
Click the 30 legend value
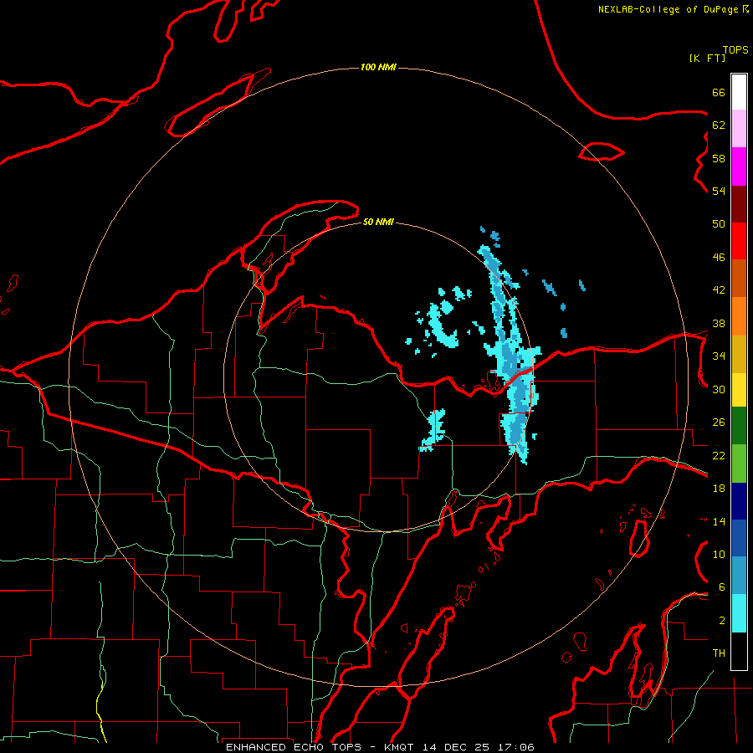pyautogui.click(x=719, y=389)
